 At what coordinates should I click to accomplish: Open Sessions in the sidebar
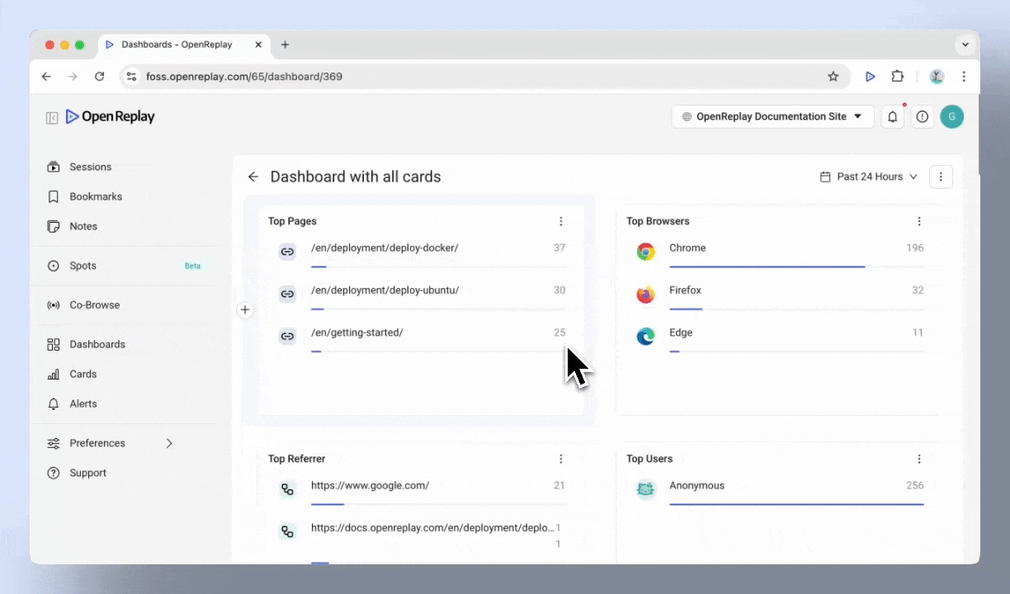click(x=90, y=167)
